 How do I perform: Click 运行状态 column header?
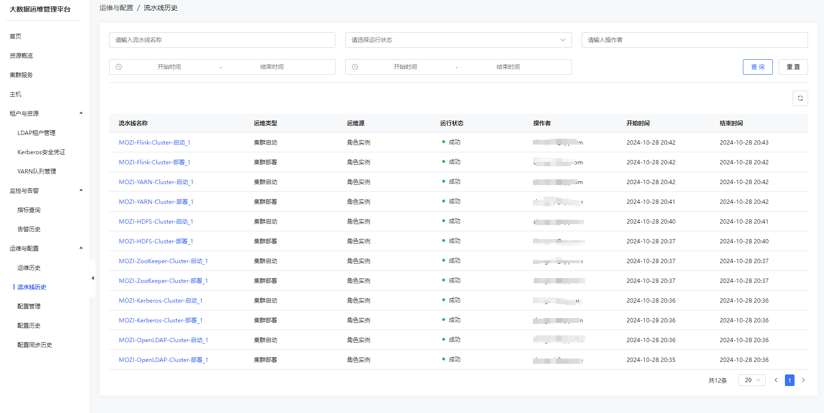click(452, 123)
